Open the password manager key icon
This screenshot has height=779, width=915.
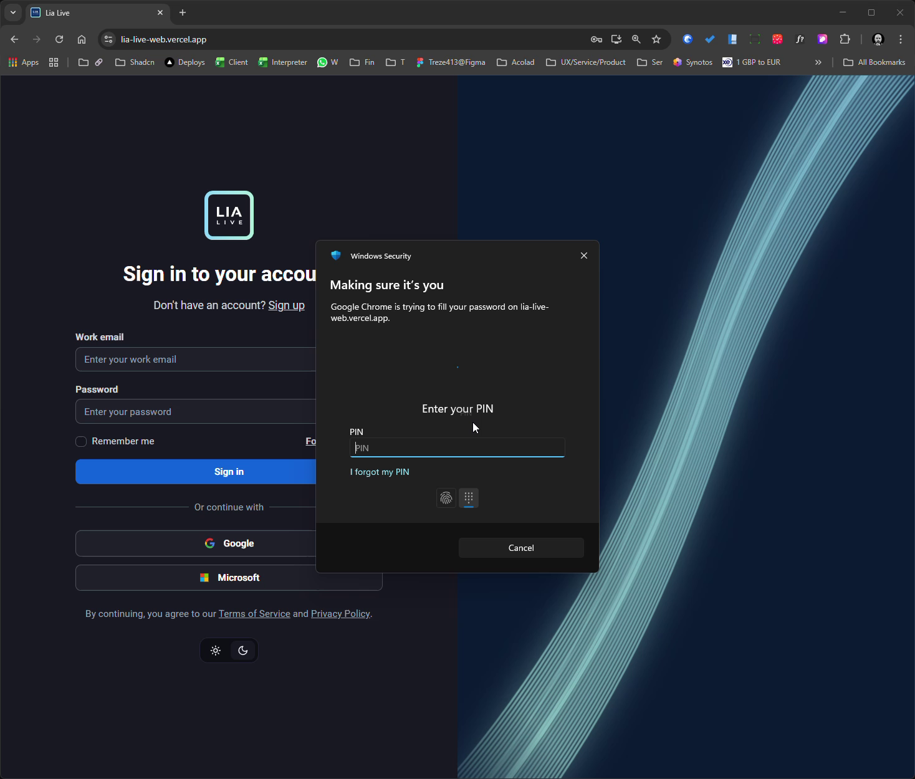pos(596,39)
